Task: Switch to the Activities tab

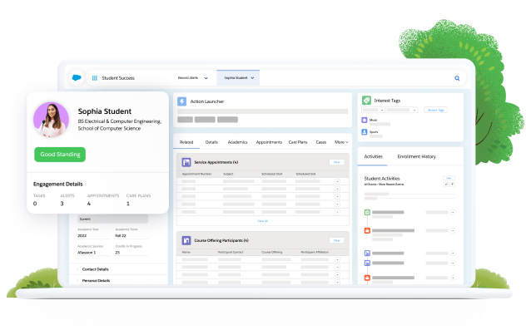Action: (x=374, y=156)
